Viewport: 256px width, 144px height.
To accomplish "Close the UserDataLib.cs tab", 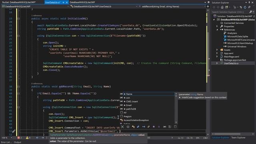I will point(67,2).
